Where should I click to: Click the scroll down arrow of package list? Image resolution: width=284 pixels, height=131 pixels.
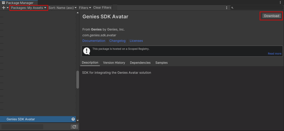coord(78,120)
